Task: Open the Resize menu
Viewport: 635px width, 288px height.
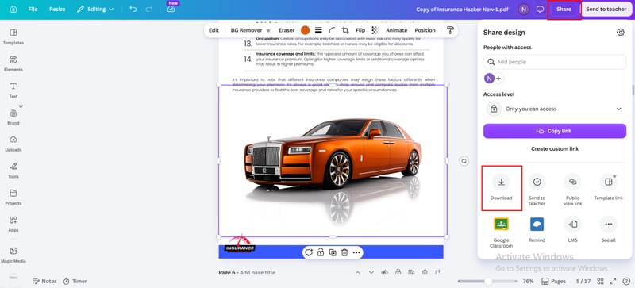Action: tap(57, 9)
